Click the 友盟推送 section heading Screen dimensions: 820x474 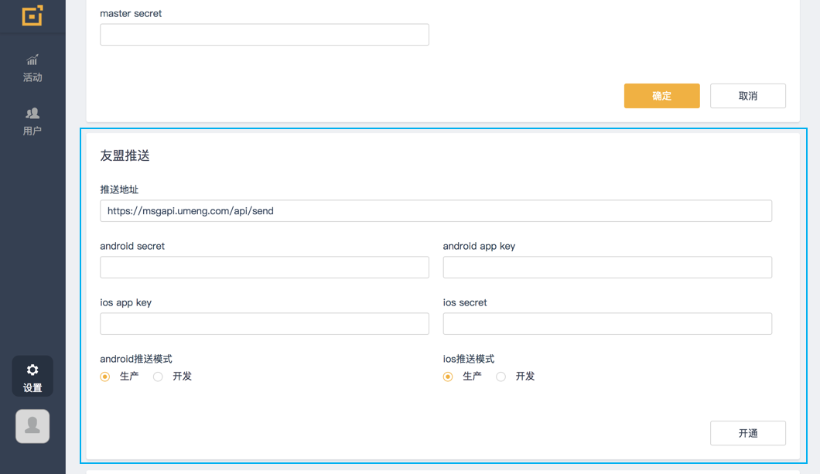coord(125,155)
